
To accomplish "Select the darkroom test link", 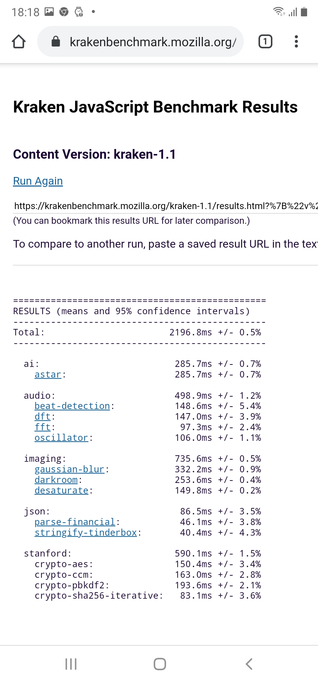I will pos(56,480).
